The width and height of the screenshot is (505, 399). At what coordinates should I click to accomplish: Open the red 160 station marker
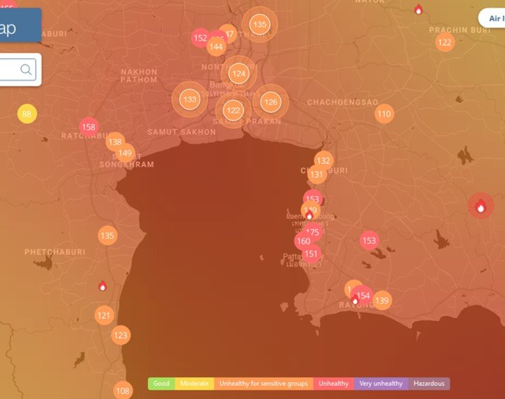click(x=304, y=241)
